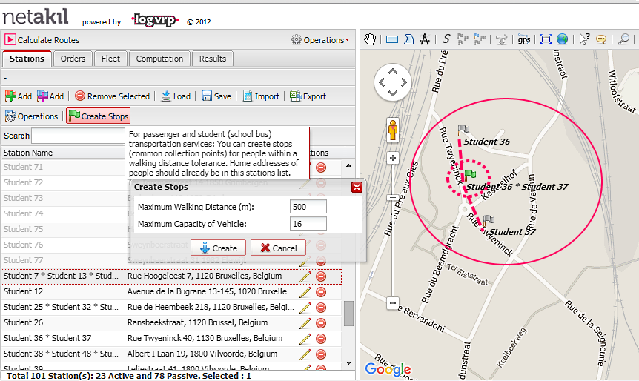Go to the Results tab

(213, 59)
